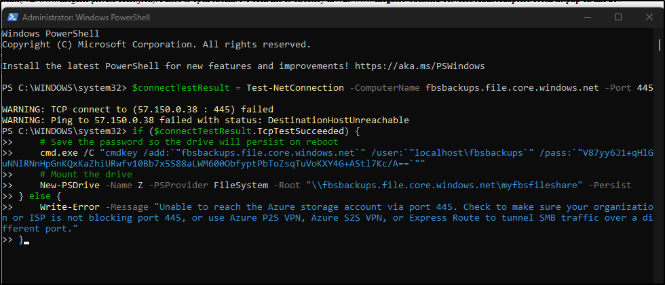Click the New-PSDrive cmdlet name
Screen dimensions: 665x285
click(69, 185)
